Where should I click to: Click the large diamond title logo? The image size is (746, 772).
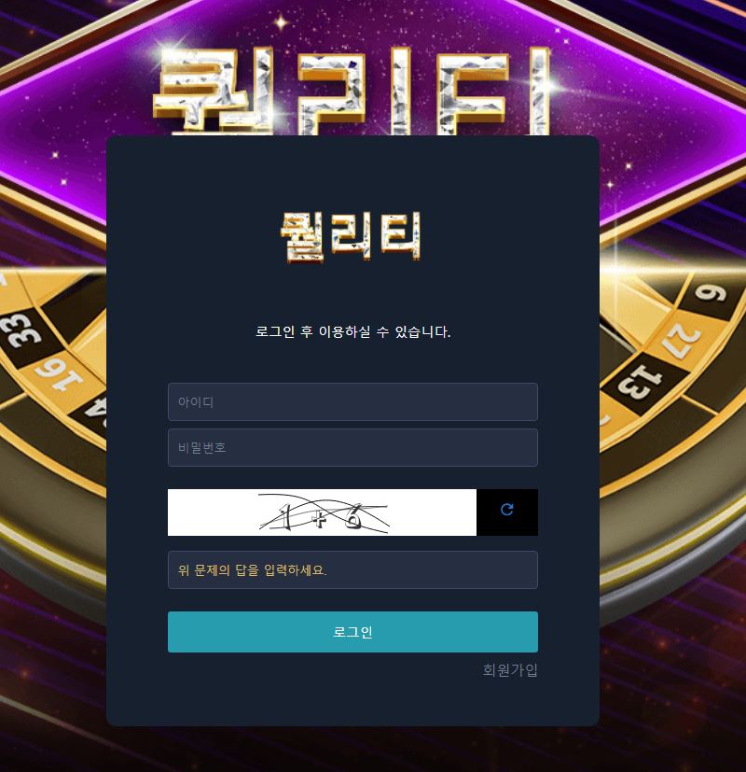(352, 90)
